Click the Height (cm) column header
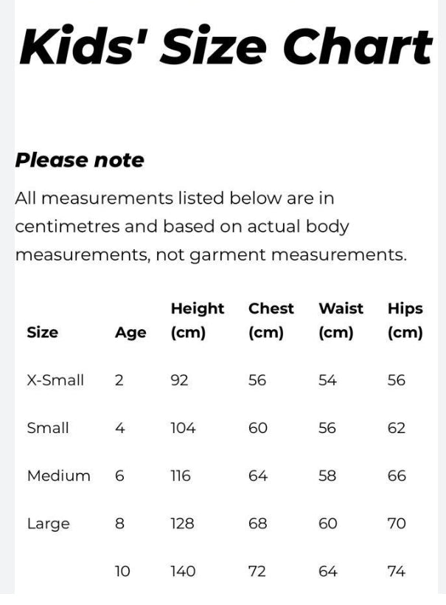 pos(197,320)
